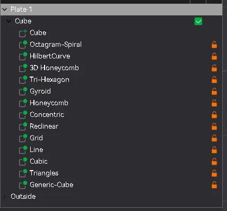Collapse the Plate 1 tree
The image size is (227, 211).
(5, 10)
